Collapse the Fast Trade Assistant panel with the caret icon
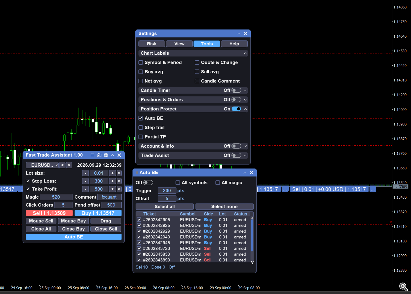The image size is (411, 294). pyautogui.click(x=113, y=155)
